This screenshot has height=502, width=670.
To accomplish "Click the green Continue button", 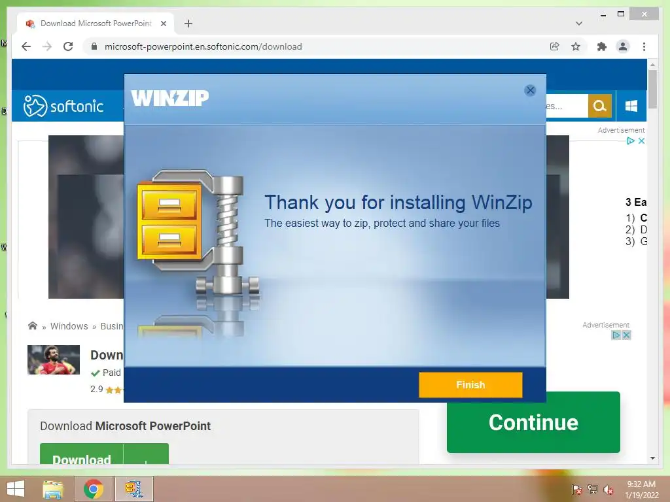I will pyautogui.click(x=533, y=422).
